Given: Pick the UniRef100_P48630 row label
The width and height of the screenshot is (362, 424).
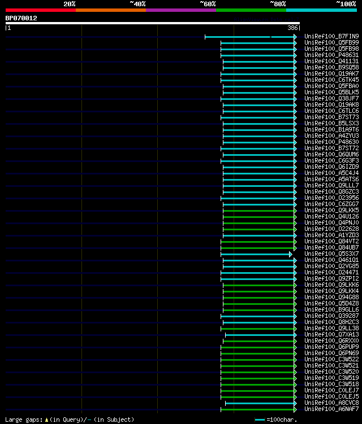Looking at the screenshot, I should click(x=331, y=142).
